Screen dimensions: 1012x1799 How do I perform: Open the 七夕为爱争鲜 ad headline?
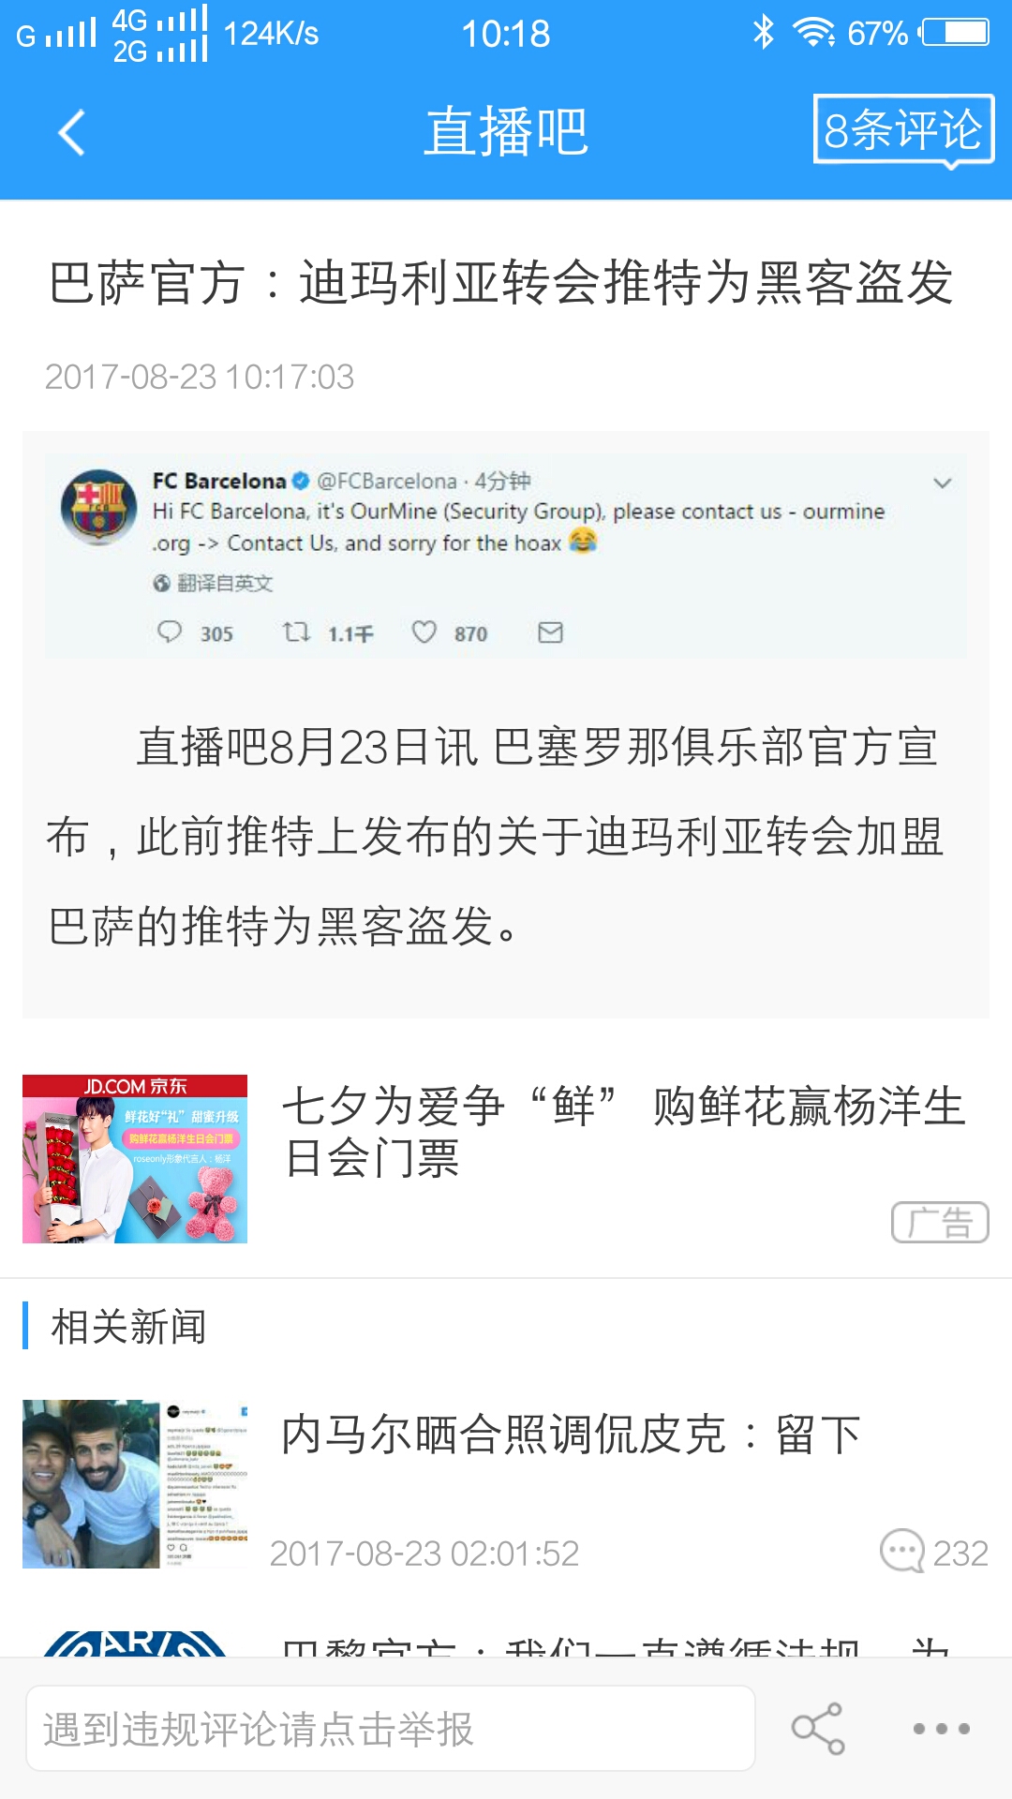click(x=623, y=1132)
